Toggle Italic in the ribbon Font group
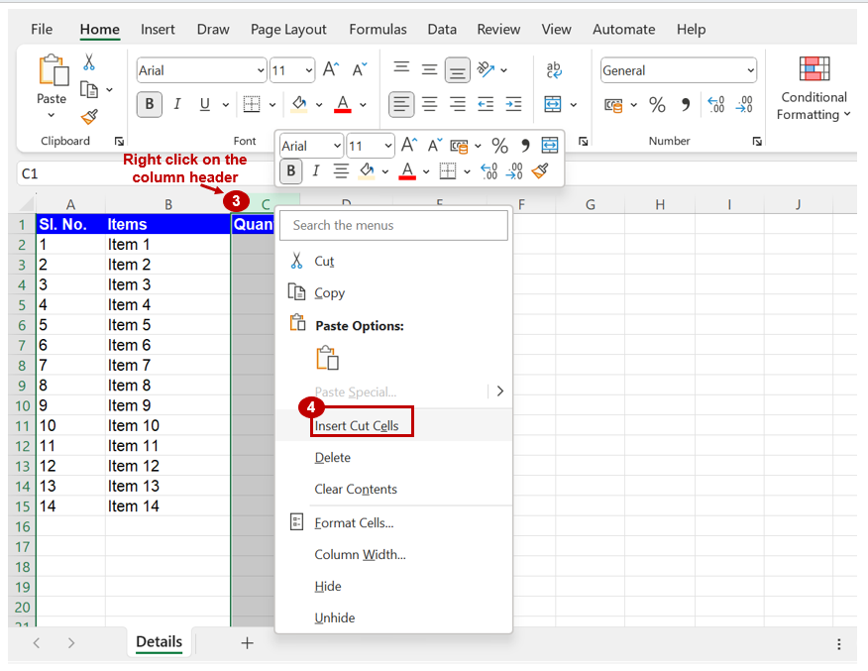The width and height of the screenshot is (868, 671). point(177,104)
